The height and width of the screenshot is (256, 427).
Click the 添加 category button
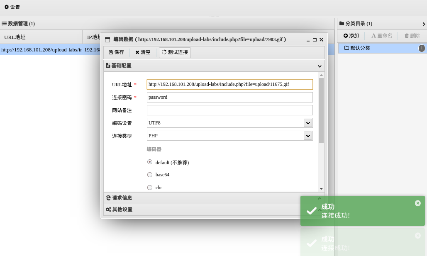pyautogui.click(x=351, y=36)
